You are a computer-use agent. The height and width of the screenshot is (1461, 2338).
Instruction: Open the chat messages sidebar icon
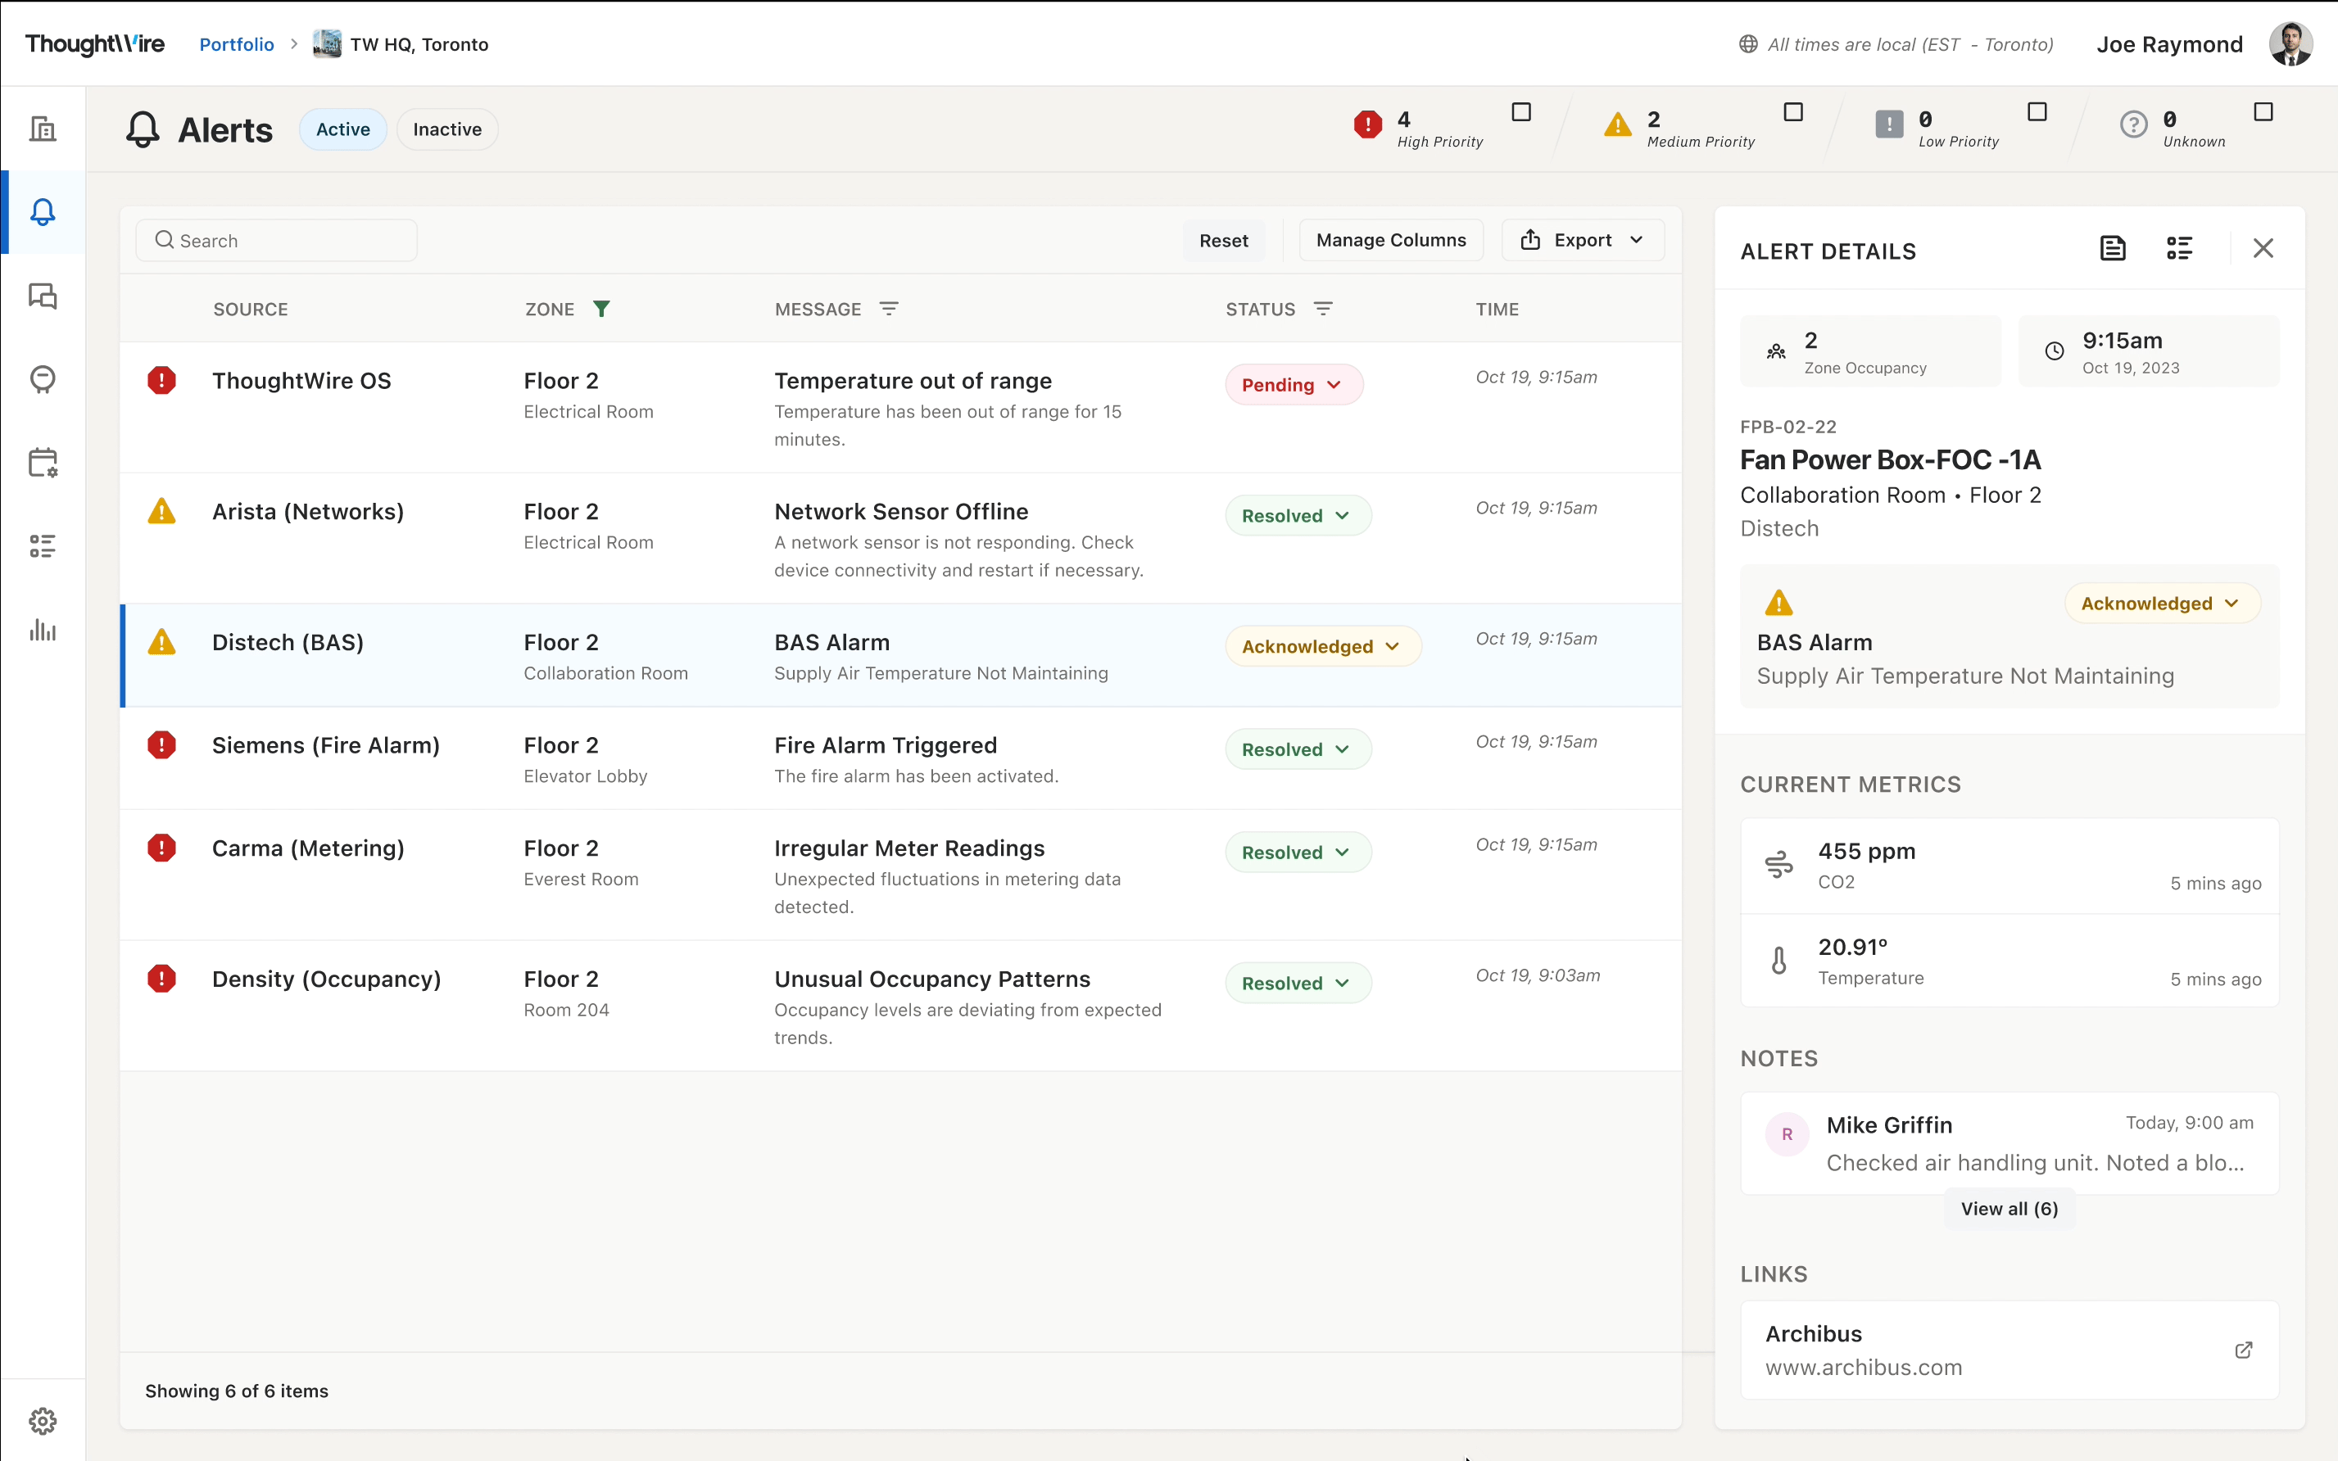[43, 296]
